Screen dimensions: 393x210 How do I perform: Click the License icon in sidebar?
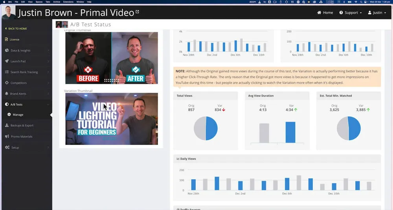click(7, 39)
